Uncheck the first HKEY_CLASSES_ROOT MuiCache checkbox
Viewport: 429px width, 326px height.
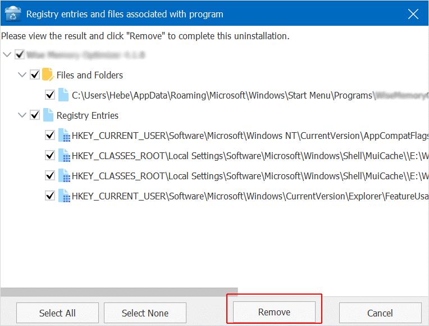pyautogui.click(x=50, y=155)
